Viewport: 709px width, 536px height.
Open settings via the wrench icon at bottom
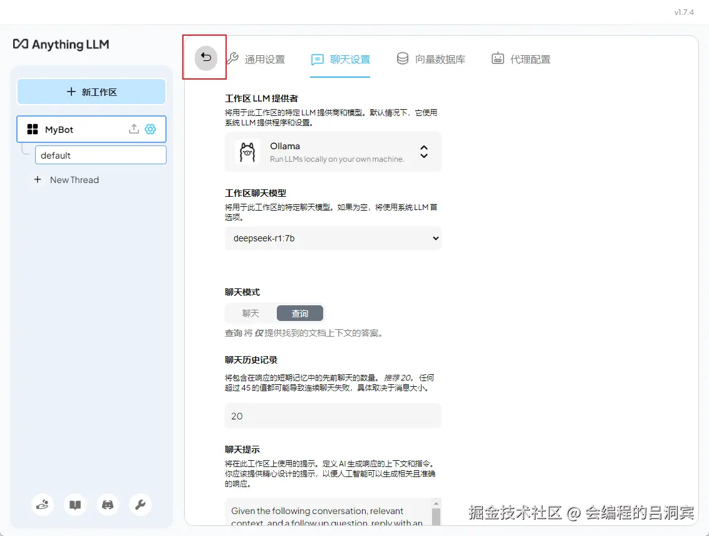(140, 504)
